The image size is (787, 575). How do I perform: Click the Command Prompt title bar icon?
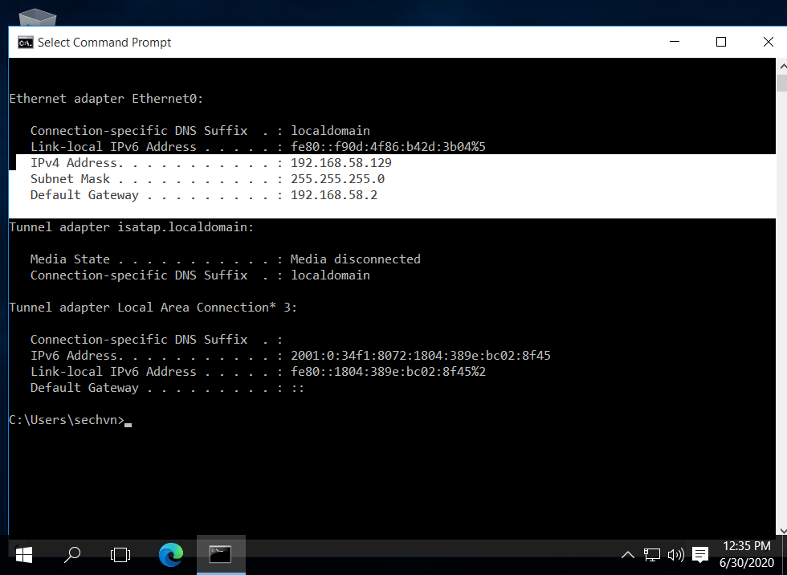point(25,43)
